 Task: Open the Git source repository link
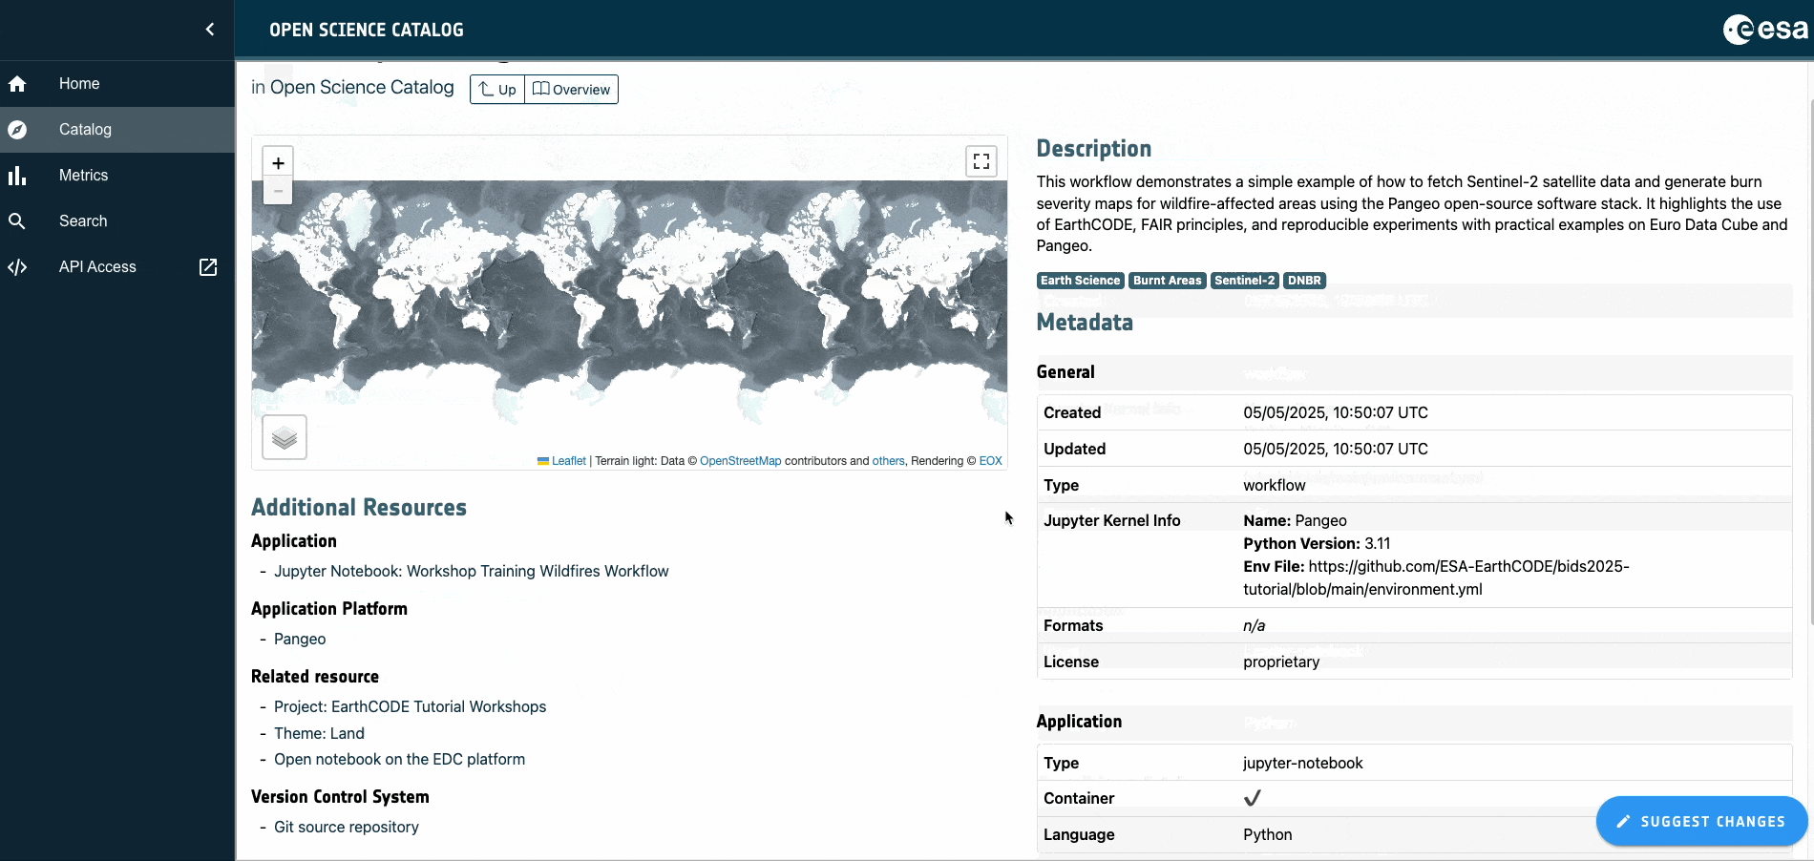[346, 827]
